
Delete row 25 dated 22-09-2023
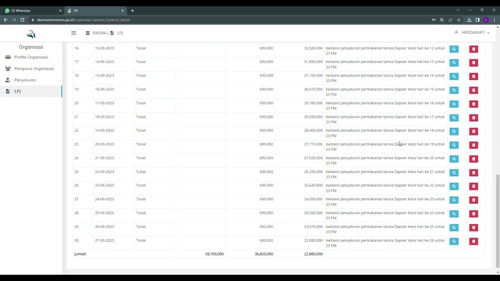pos(473,173)
